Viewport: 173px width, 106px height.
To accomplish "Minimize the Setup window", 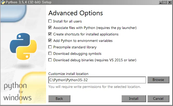I will point(161,2).
